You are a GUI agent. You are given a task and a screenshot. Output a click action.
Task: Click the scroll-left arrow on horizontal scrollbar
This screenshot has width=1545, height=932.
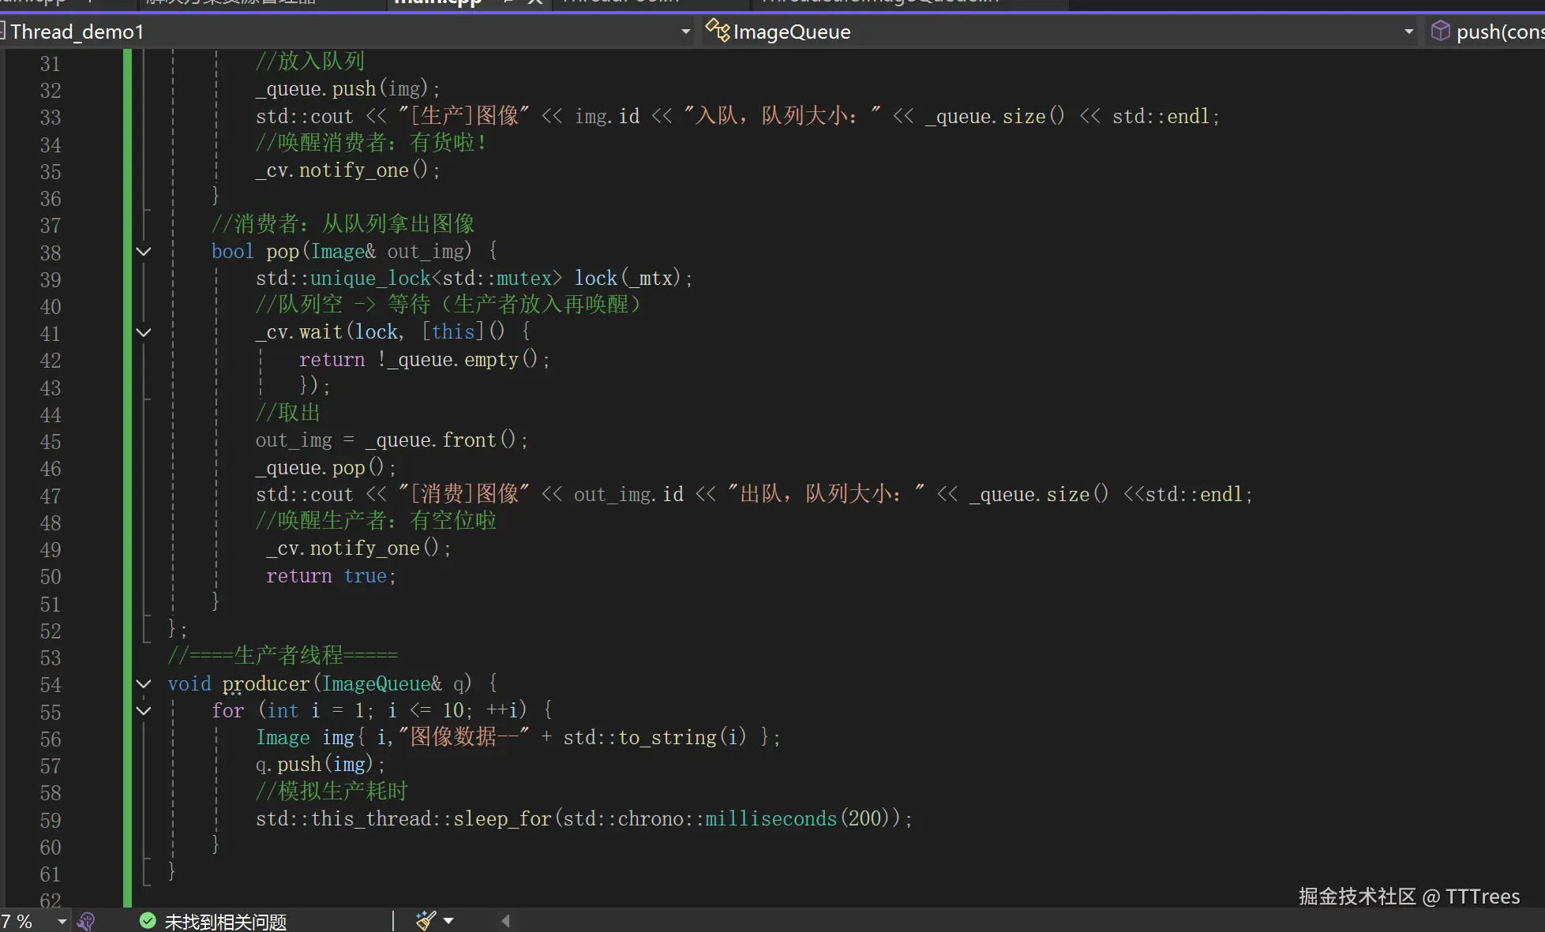[x=505, y=921]
